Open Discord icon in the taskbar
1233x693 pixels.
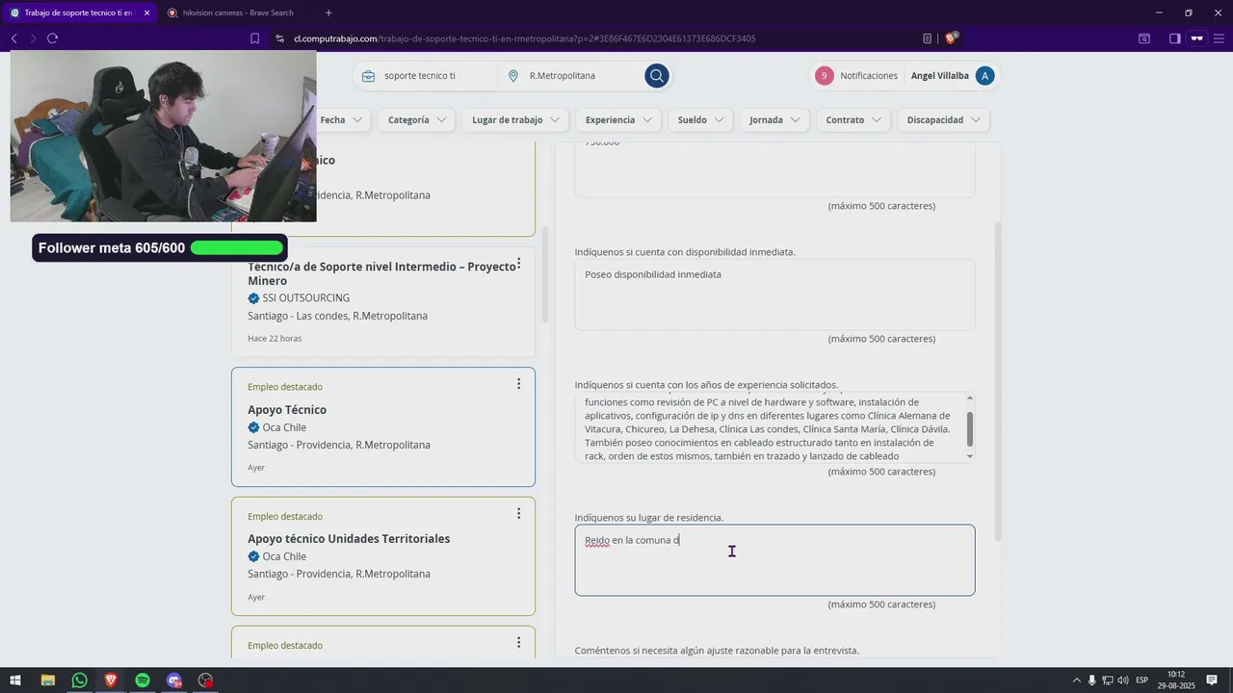(x=173, y=680)
